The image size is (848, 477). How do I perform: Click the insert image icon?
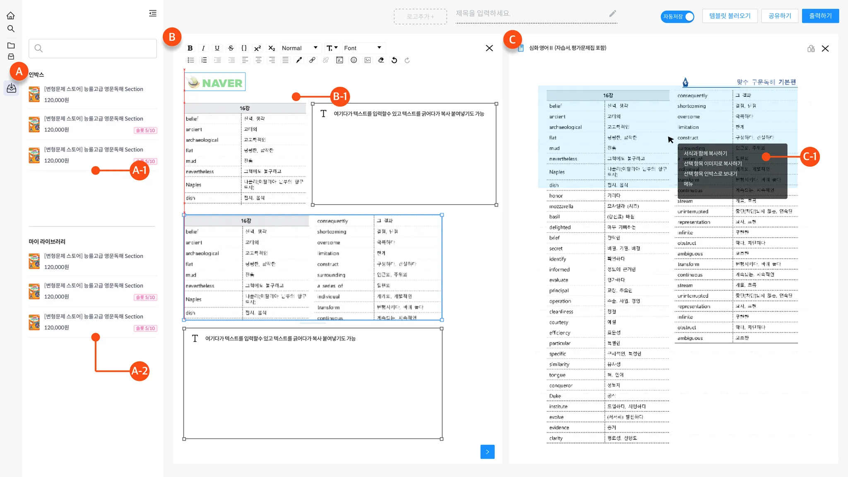367,60
